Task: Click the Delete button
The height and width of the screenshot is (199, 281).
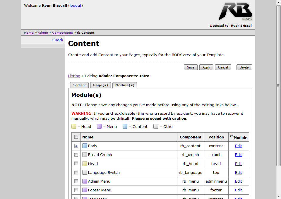Action: 244,67
